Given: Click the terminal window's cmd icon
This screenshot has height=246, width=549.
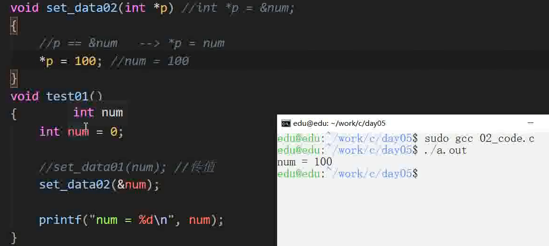Looking at the screenshot, I should pyautogui.click(x=286, y=123).
